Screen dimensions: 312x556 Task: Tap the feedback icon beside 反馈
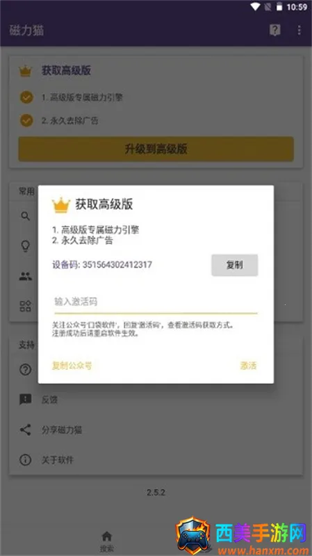pyautogui.click(x=25, y=400)
